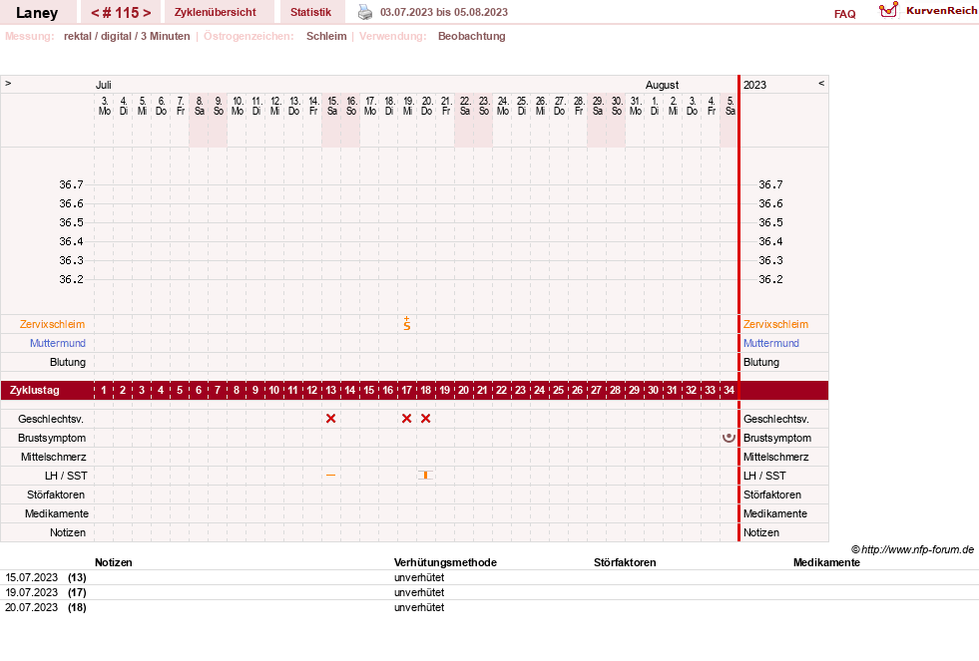
Task: Expand chart with top-left > arrow
Action: (8, 84)
